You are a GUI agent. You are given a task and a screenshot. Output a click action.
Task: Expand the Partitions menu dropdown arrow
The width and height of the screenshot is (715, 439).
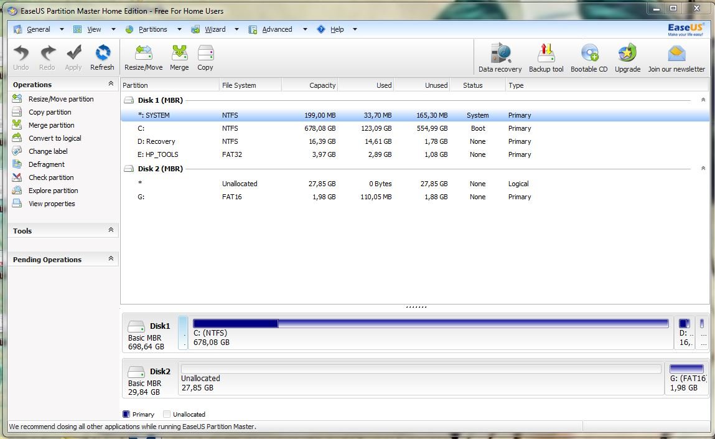179,29
